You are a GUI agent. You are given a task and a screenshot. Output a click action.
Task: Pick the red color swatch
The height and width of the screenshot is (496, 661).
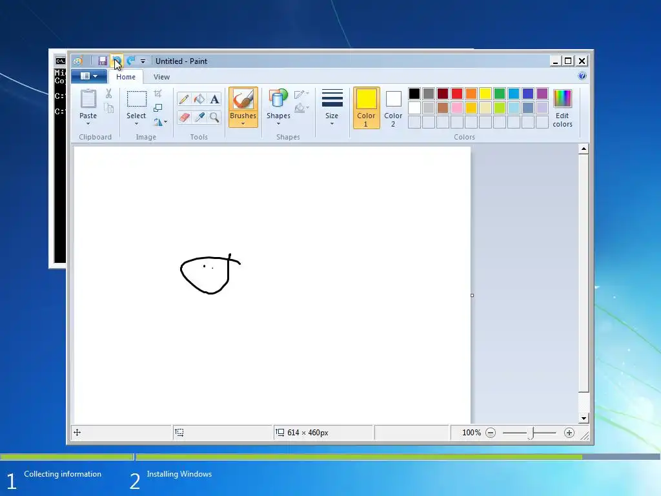coord(457,94)
